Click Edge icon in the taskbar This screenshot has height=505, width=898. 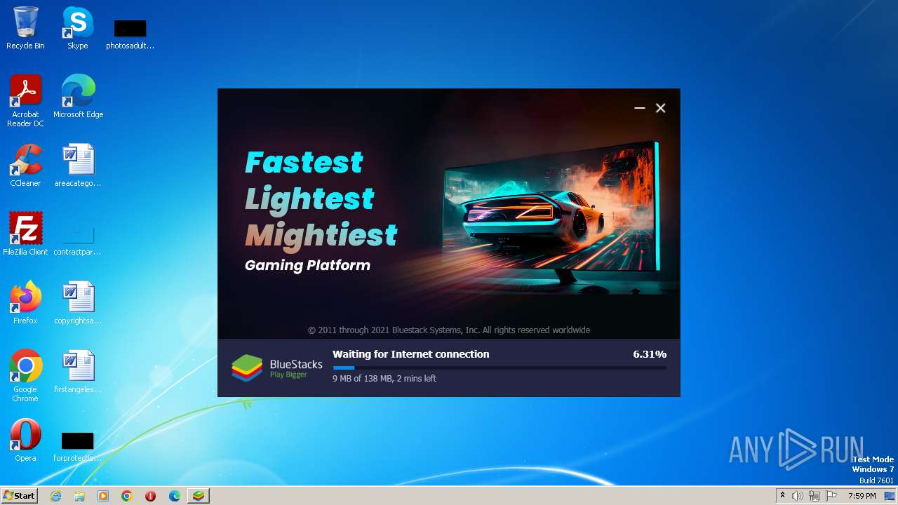(175, 496)
